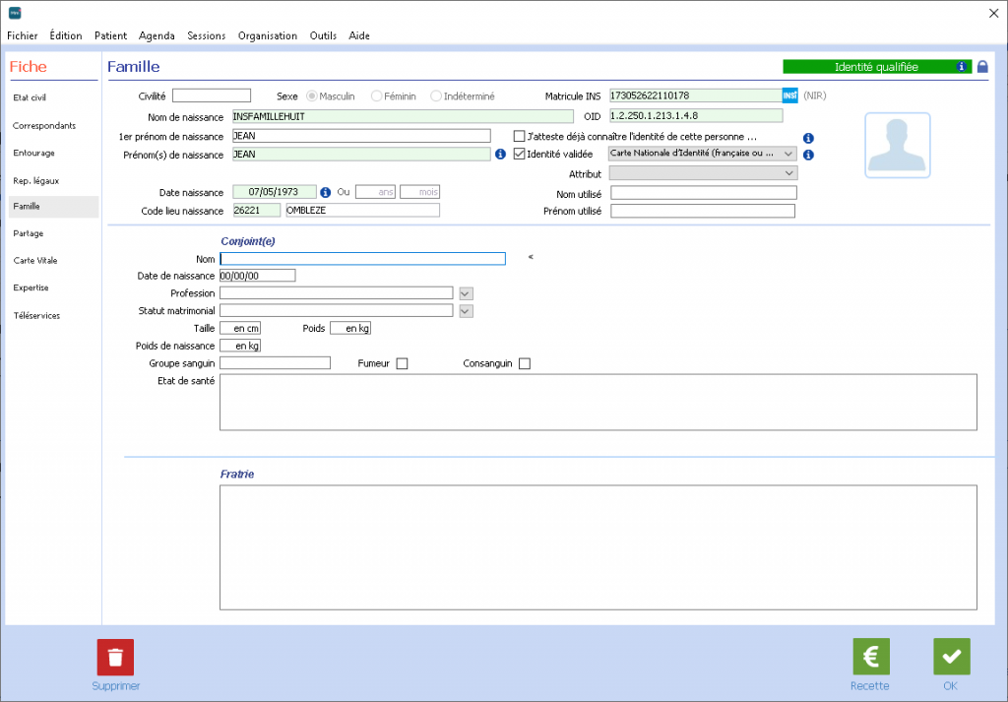Screen dimensions: 1008x702
Task: Click the Taille en cm field
Action: pyautogui.click(x=240, y=329)
